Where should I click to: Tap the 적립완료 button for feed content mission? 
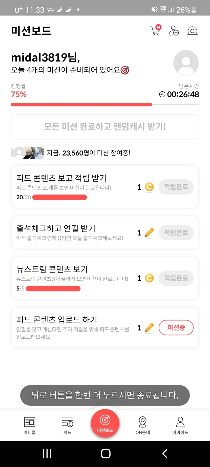point(176,187)
